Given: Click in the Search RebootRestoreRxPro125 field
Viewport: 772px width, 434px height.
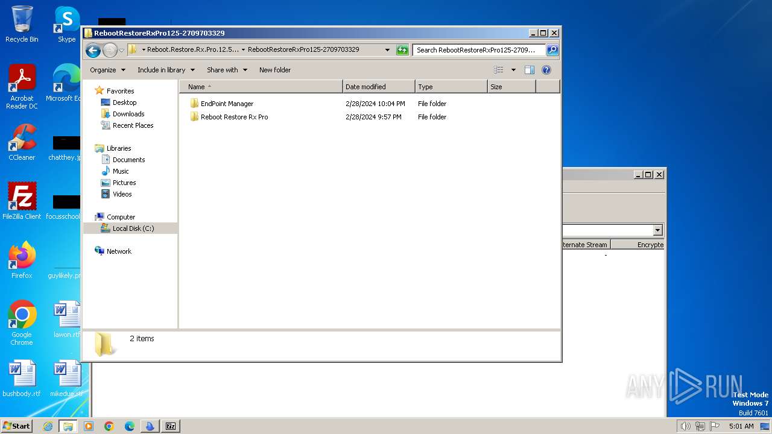Looking at the screenshot, I should (479, 50).
